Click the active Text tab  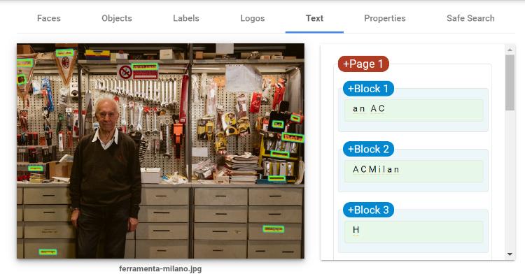pos(314,18)
